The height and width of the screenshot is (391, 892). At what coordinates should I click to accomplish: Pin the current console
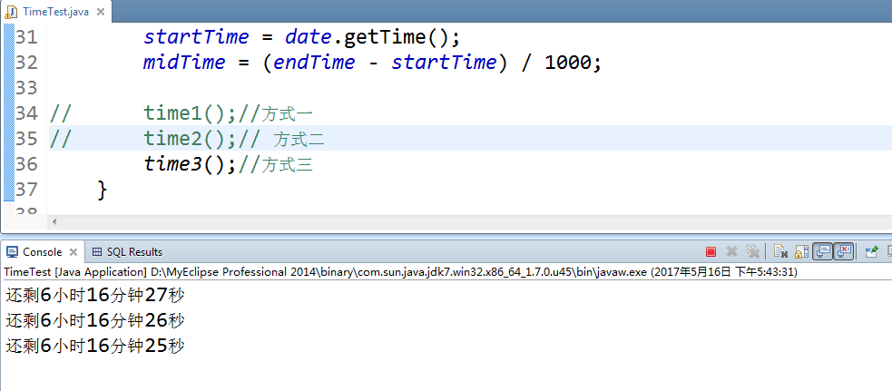[x=871, y=252]
